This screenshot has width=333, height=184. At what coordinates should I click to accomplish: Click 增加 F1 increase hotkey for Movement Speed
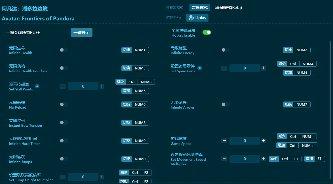coord(315,159)
